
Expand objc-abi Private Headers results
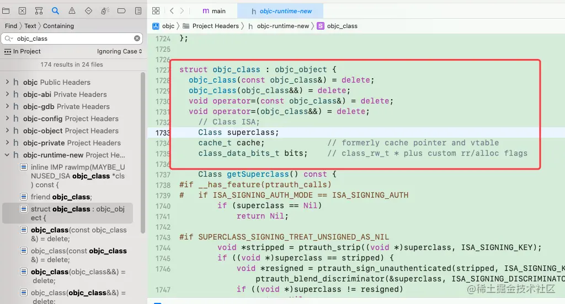pos(7,94)
